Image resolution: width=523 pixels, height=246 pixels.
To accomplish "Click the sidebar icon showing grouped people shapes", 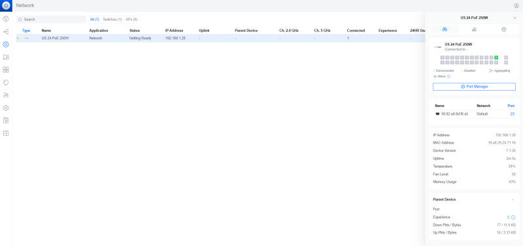I will [6, 70].
